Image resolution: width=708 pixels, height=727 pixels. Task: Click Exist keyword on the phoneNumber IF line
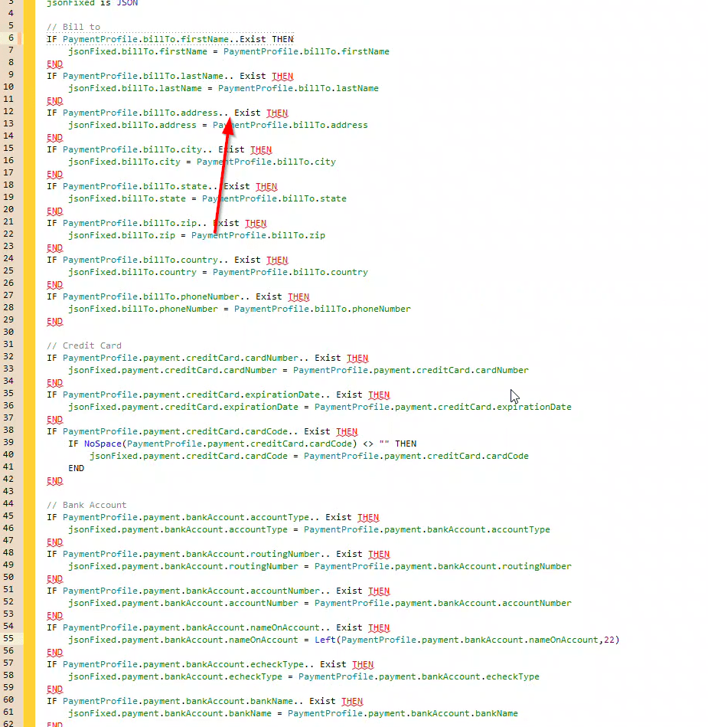pos(269,296)
